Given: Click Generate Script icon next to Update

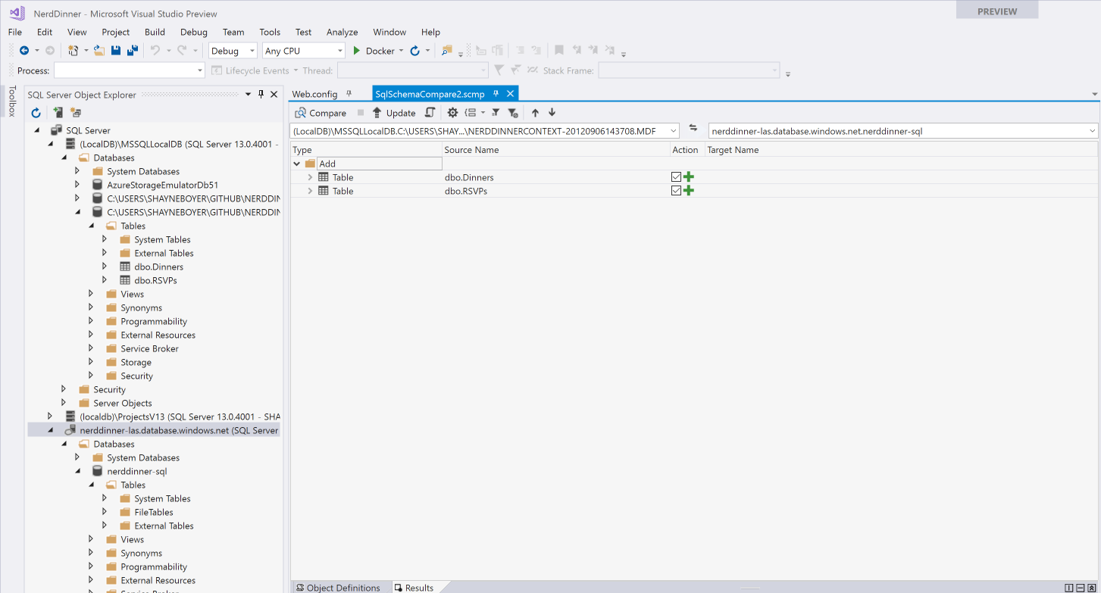Looking at the screenshot, I should (x=430, y=113).
